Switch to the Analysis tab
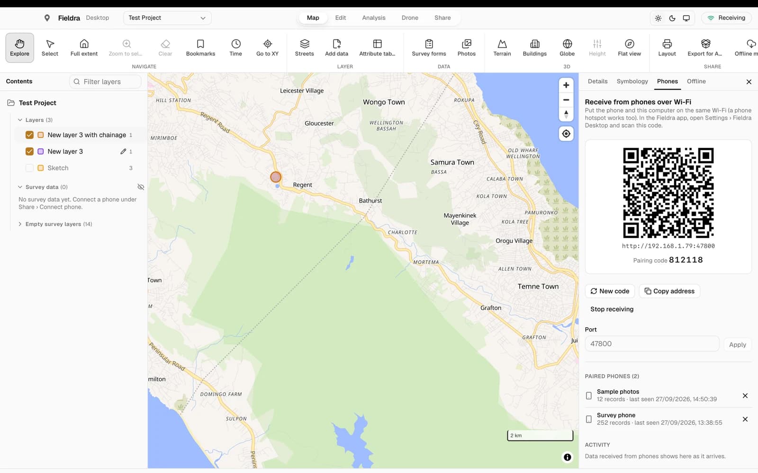 (374, 18)
